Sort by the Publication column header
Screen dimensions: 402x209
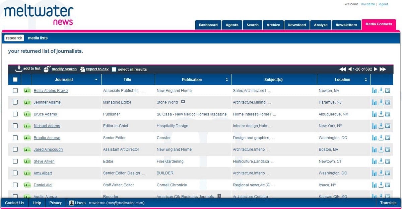(x=193, y=80)
